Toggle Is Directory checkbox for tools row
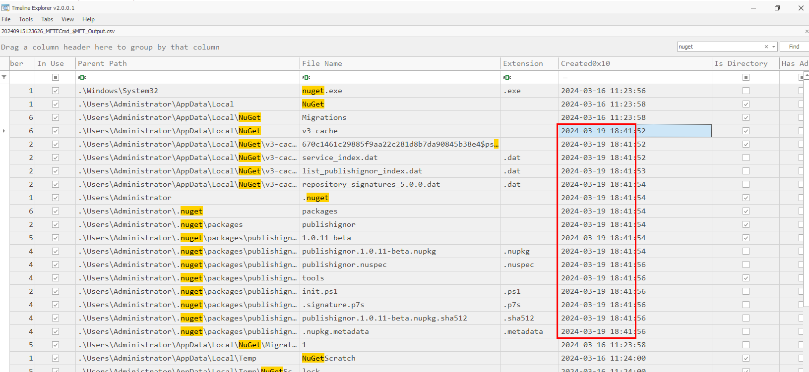This screenshot has width=809, height=372. coord(746,278)
